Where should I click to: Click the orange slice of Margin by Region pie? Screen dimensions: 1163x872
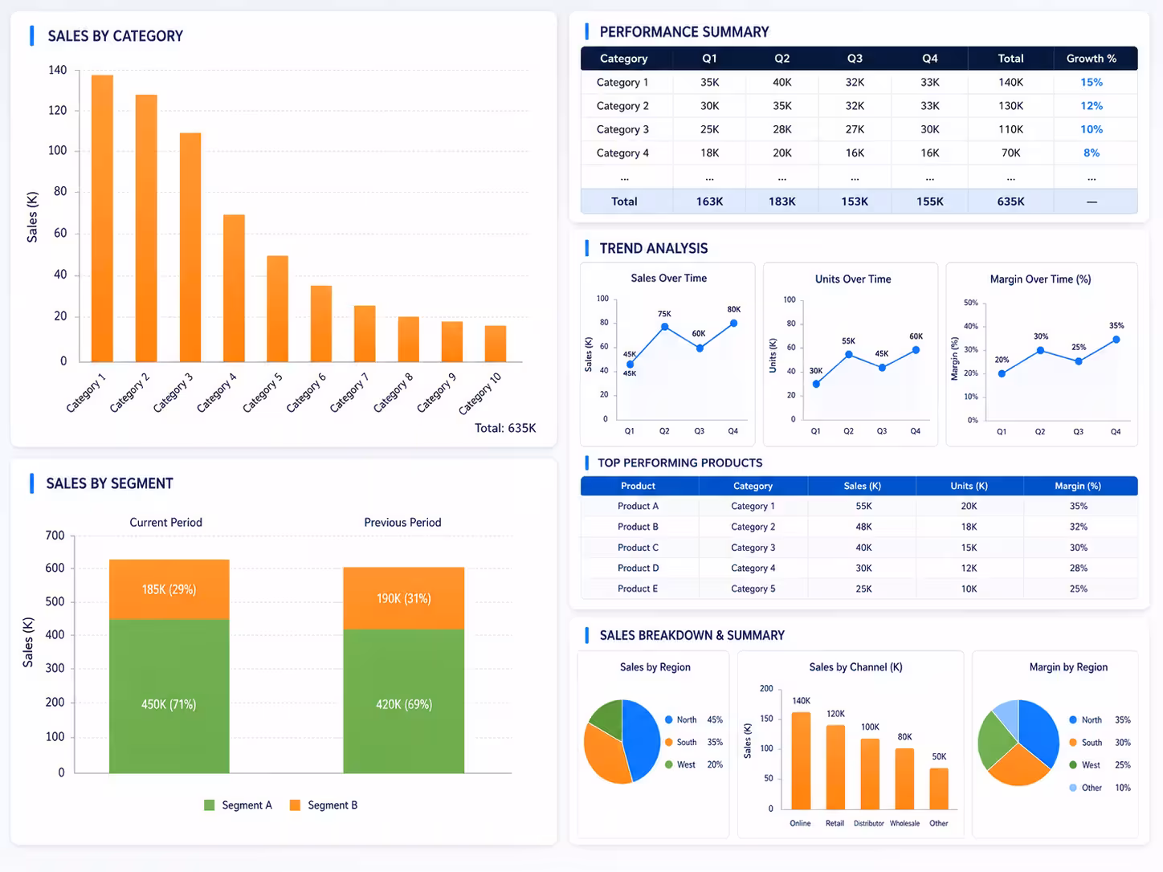[x=1018, y=767]
